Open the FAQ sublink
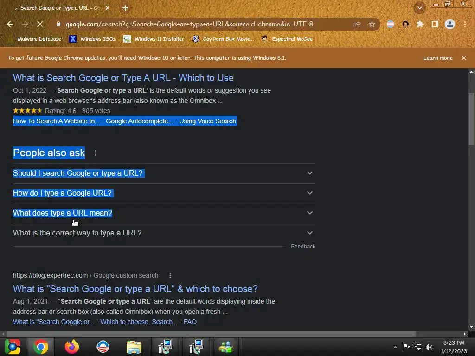The height and width of the screenshot is (356, 475). (x=190, y=322)
